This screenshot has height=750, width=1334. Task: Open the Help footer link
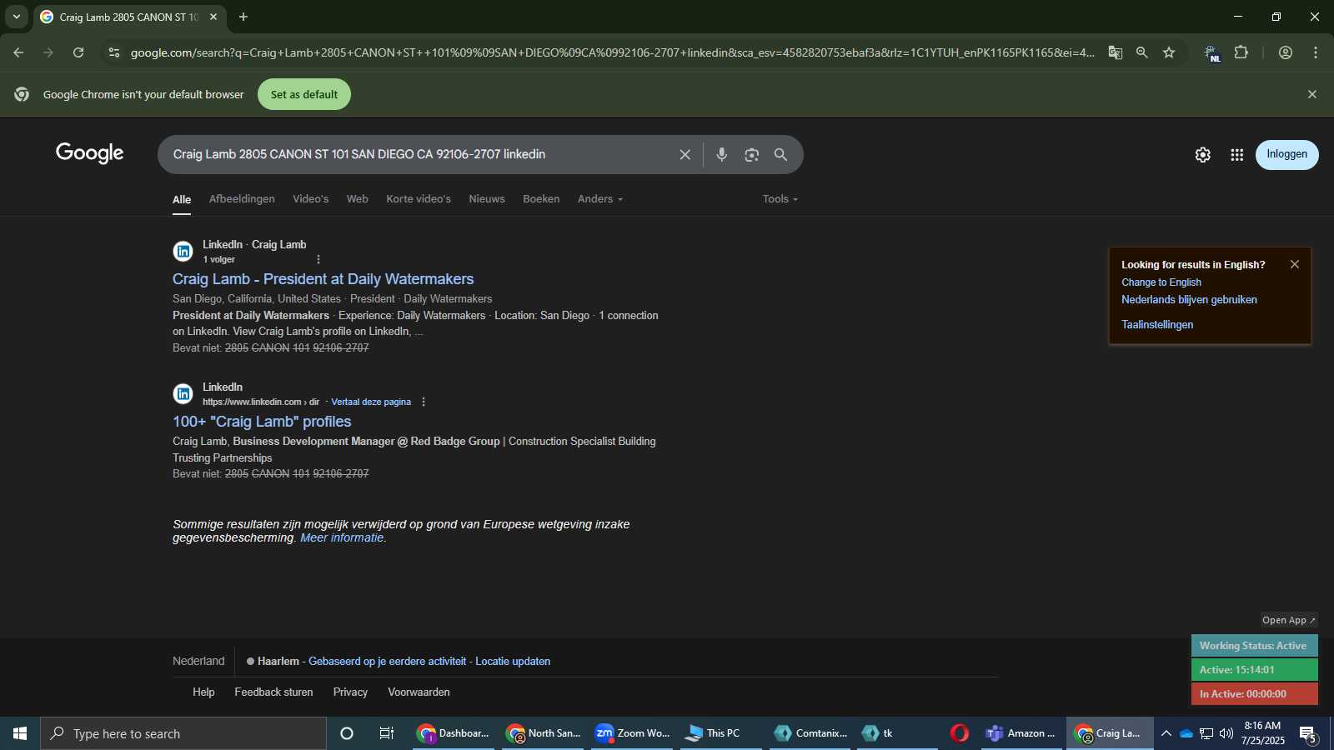203,692
